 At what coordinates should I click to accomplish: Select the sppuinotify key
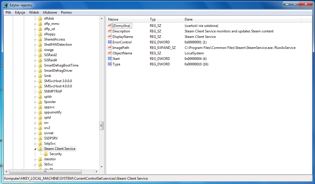pos(53,112)
